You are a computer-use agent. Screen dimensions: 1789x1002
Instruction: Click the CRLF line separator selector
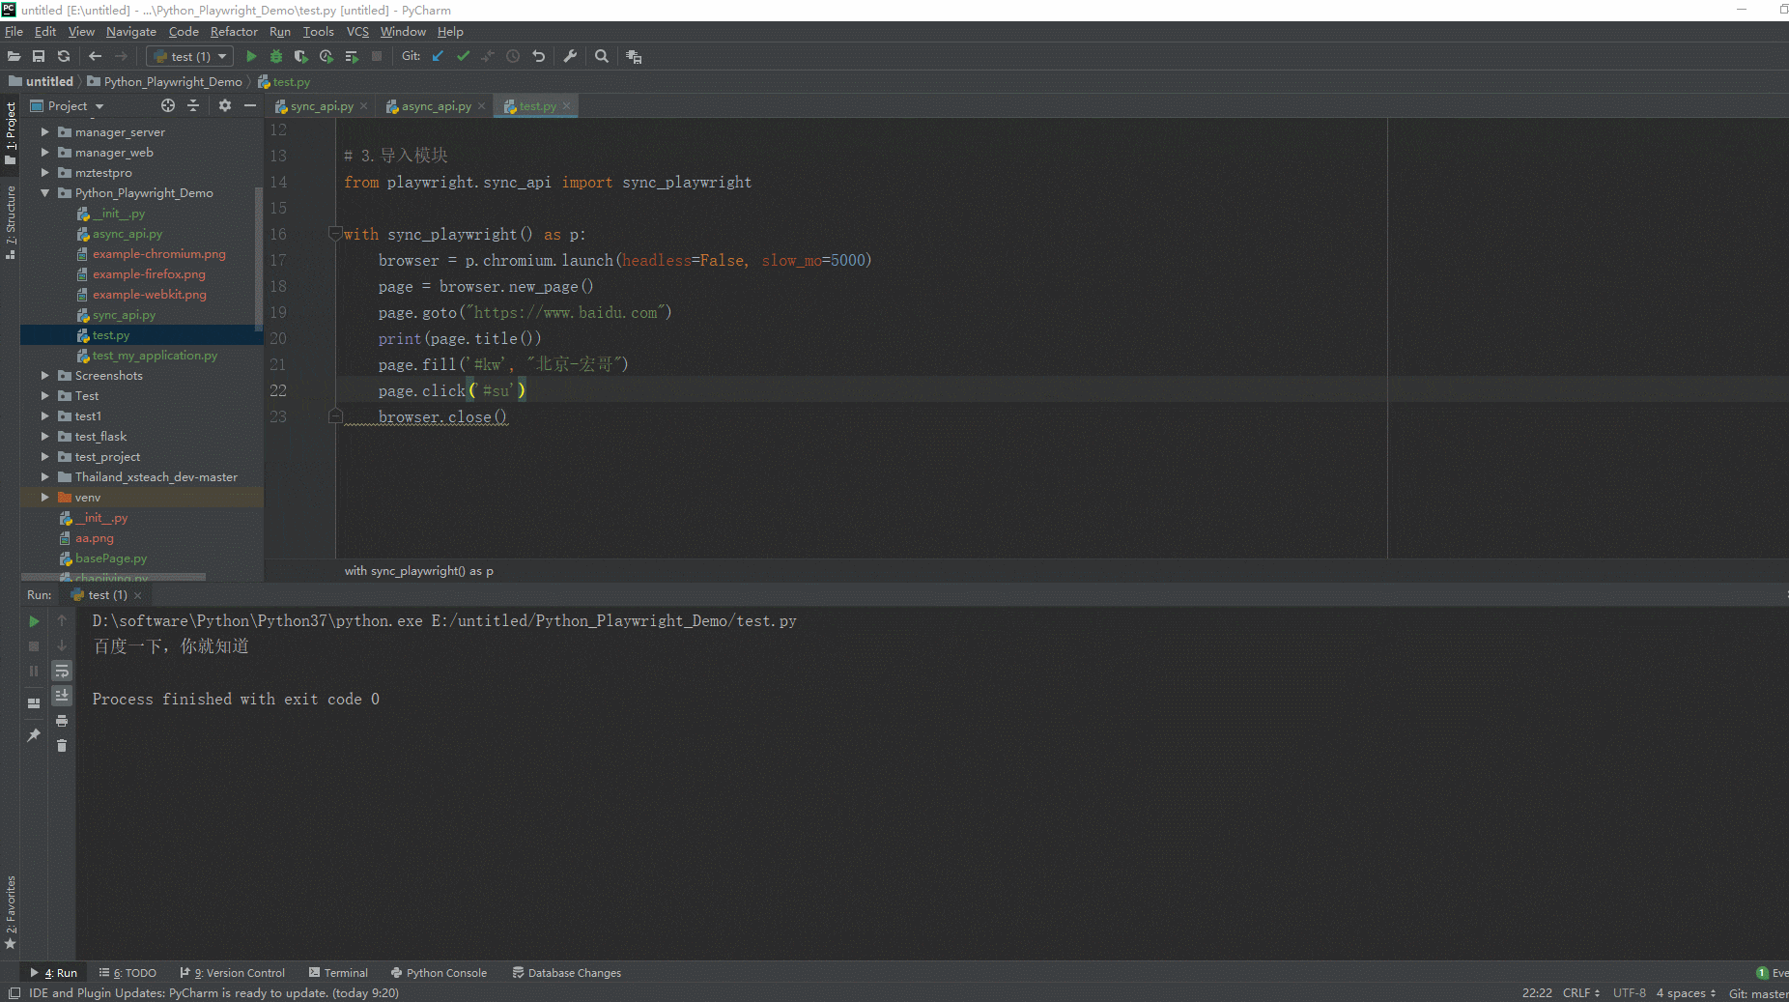pyautogui.click(x=1581, y=993)
